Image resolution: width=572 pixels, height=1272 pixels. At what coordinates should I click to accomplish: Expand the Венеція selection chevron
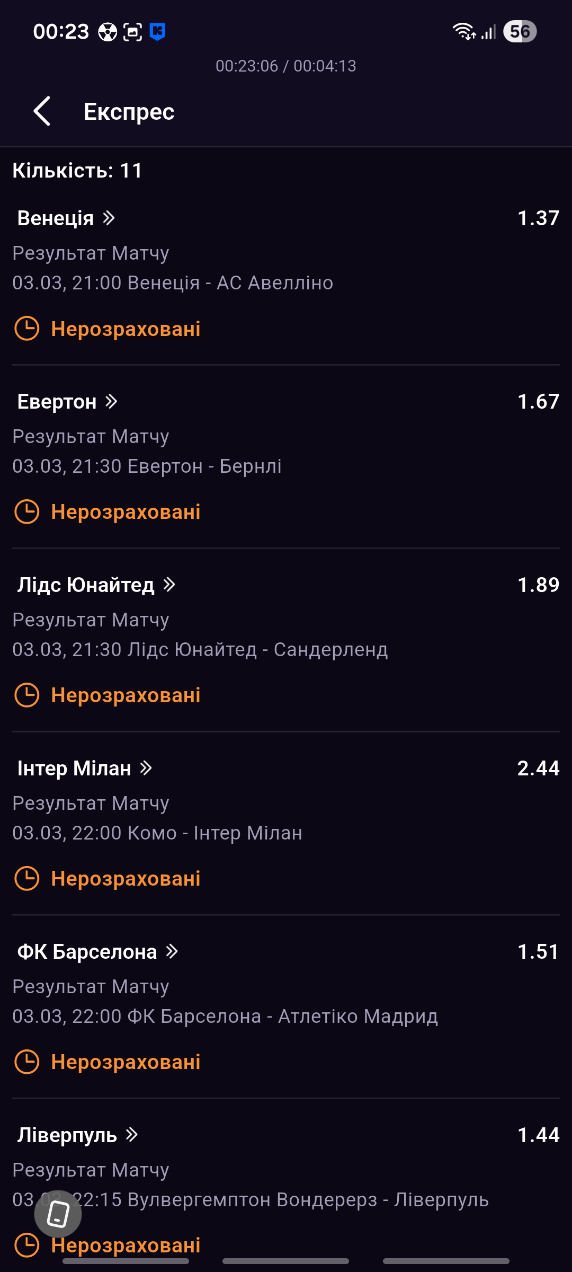(109, 218)
